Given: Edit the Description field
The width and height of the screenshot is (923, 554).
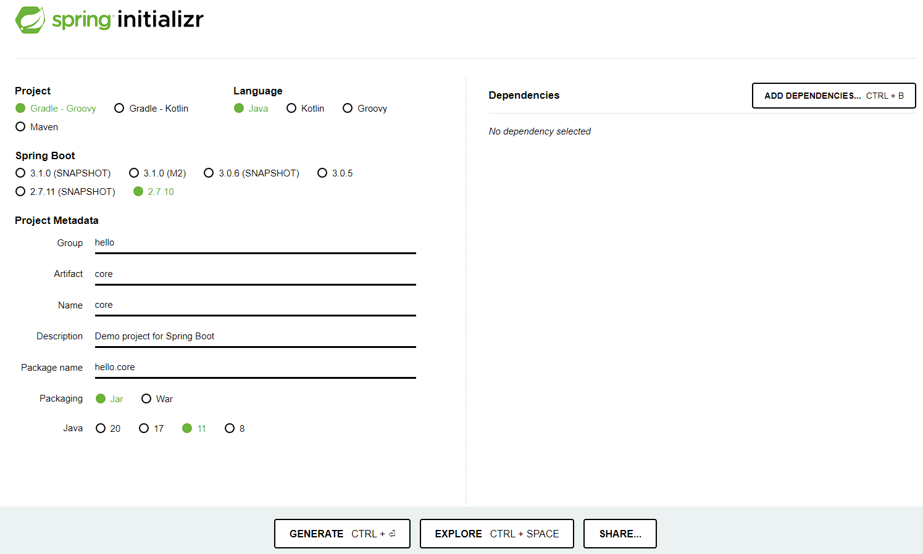Looking at the screenshot, I should [x=255, y=336].
